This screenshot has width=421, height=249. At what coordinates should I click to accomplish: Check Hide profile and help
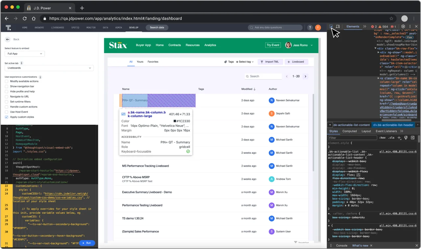[7, 92]
